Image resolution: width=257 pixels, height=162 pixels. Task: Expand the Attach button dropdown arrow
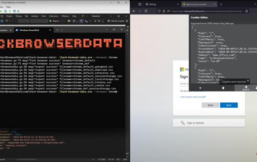tap(61, 21)
